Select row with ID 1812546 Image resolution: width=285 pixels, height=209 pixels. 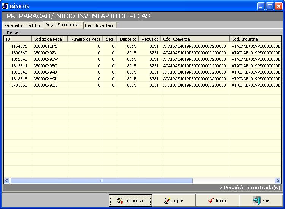(19, 72)
